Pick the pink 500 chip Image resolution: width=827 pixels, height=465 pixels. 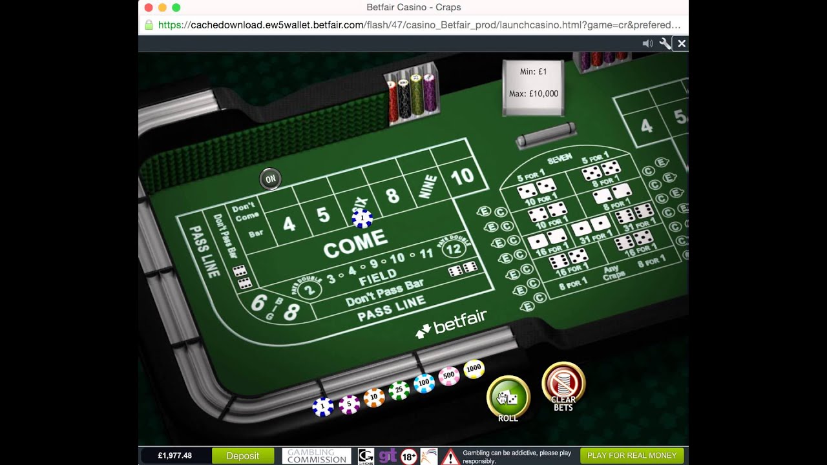click(x=449, y=376)
